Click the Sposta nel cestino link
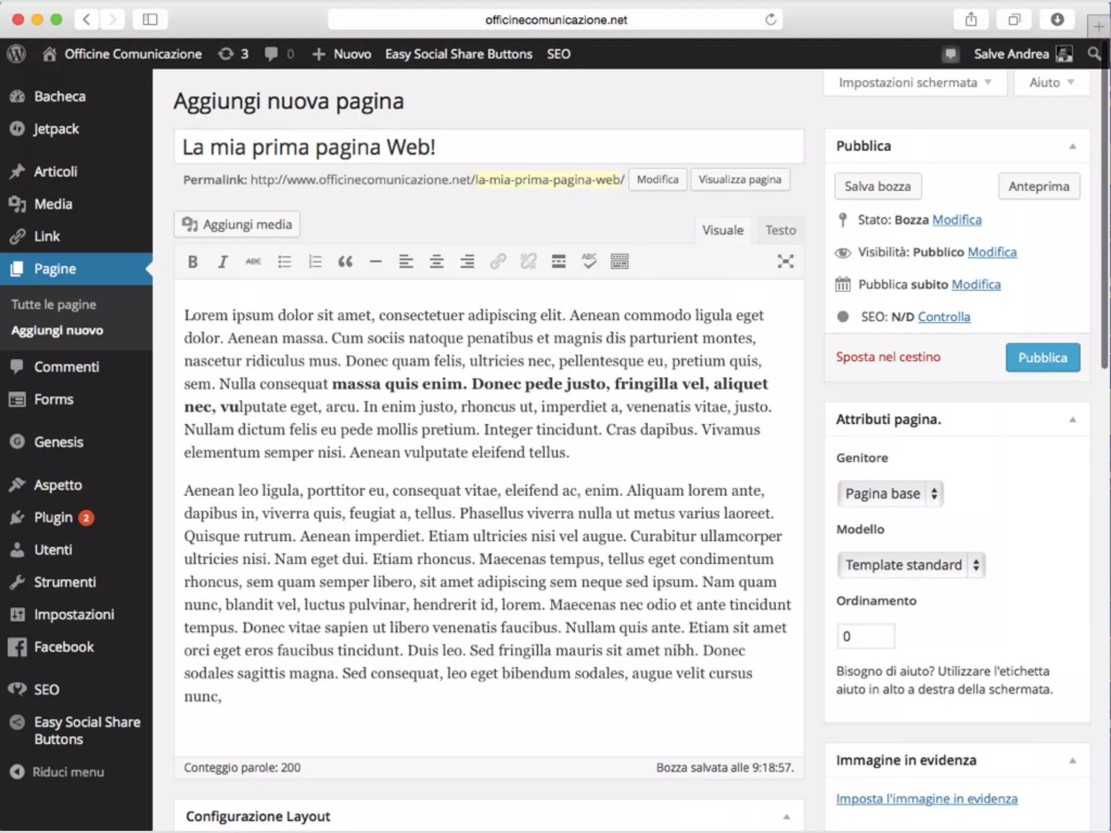The image size is (1111, 833). (888, 357)
